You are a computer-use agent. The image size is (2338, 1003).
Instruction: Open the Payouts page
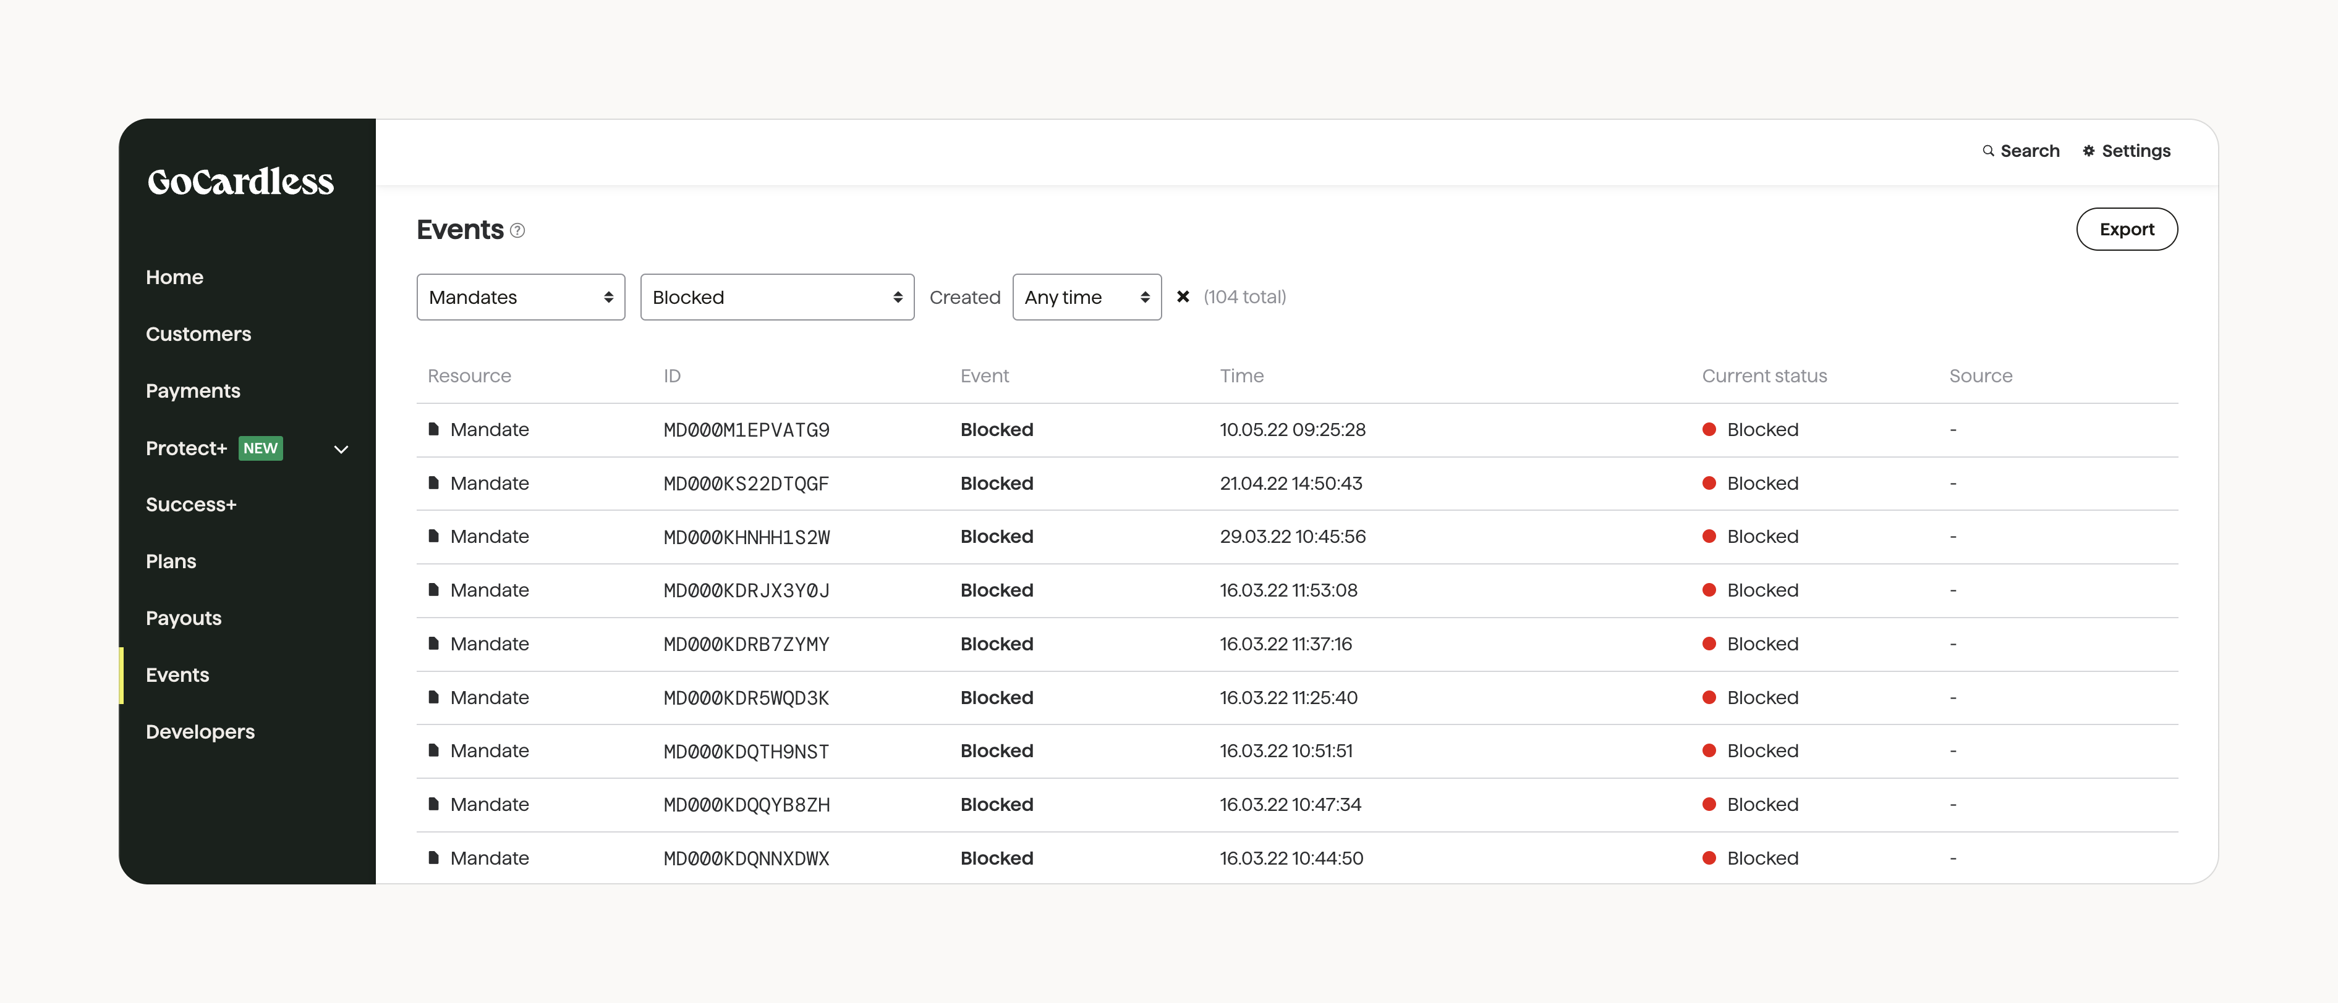tap(184, 618)
